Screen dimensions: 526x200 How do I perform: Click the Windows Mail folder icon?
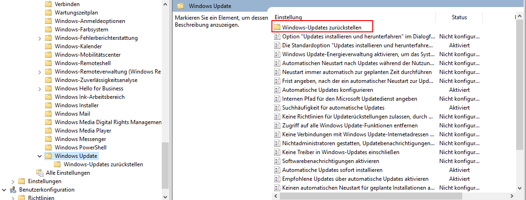48,113
